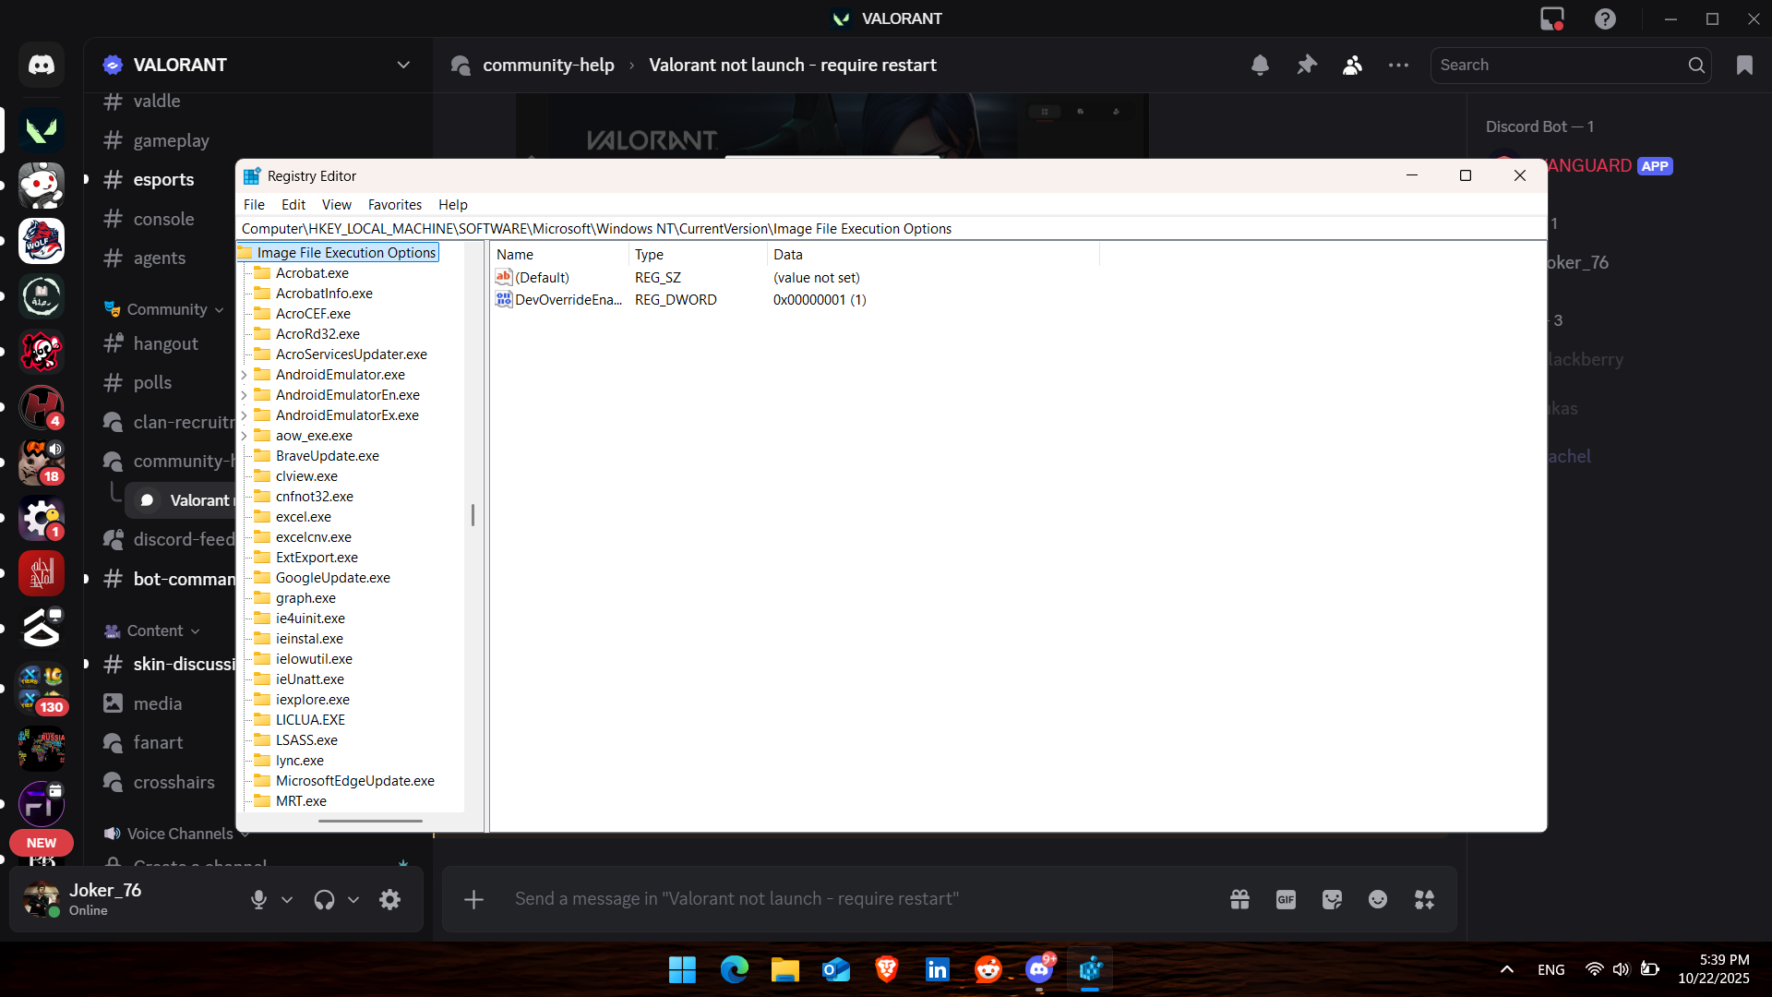Click horizontal scrollbar of registry tree

coord(370,821)
